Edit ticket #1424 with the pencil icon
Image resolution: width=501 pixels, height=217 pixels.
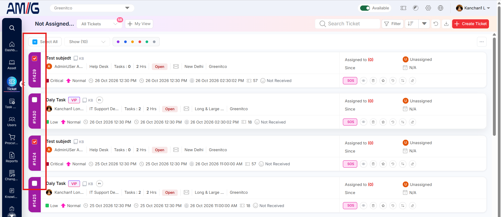pyautogui.click(x=412, y=164)
